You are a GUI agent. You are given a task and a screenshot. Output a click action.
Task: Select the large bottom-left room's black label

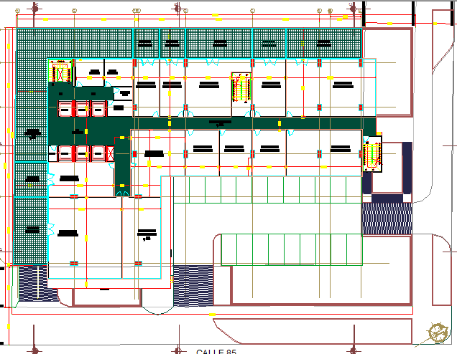69,233
